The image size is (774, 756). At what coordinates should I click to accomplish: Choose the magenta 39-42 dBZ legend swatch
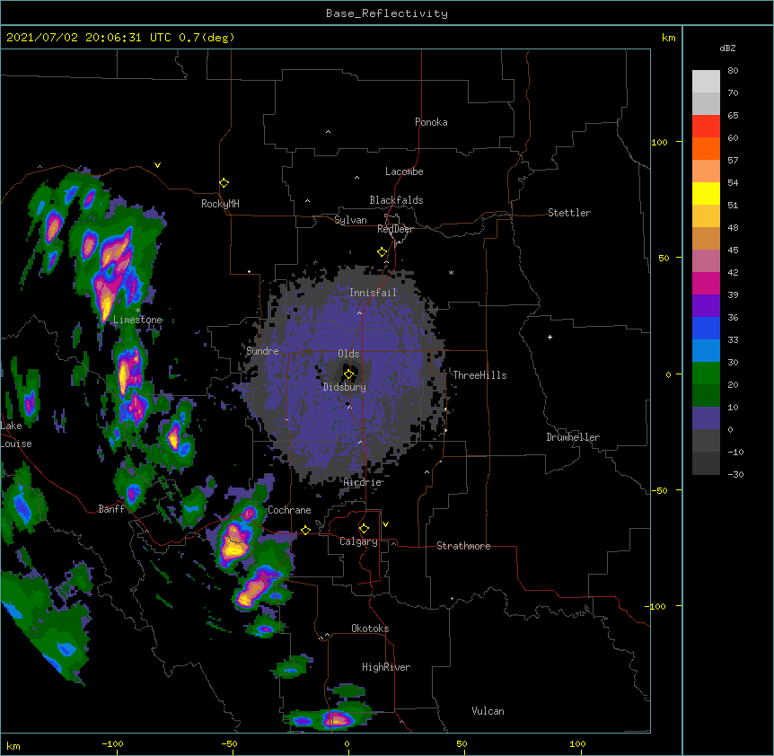tap(706, 283)
